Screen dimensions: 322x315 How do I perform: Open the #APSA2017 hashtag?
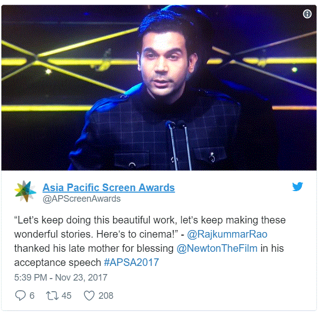click(x=131, y=262)
